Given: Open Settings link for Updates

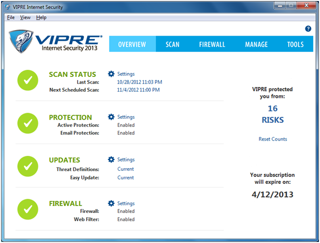Looking at the screenshot, I should (x=126, y=160).
